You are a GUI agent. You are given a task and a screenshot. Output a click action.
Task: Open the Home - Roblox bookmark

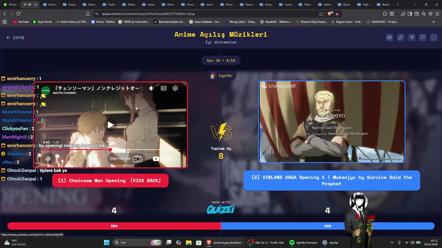click(x=103, y=22)
